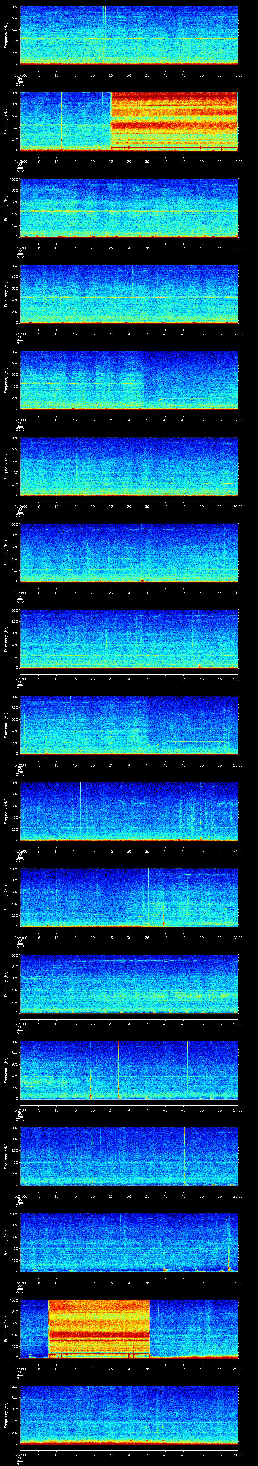Select the spectrogram plot starting at 3:14:00
Screen dimensions: 258x1466
pyautogui.click(x=129, y=35)
